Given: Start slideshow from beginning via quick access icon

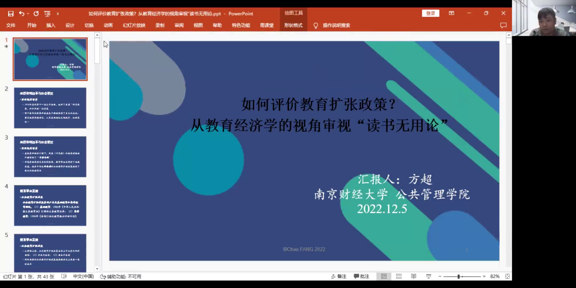Looking at the screenshot, I should pos(47,14).
